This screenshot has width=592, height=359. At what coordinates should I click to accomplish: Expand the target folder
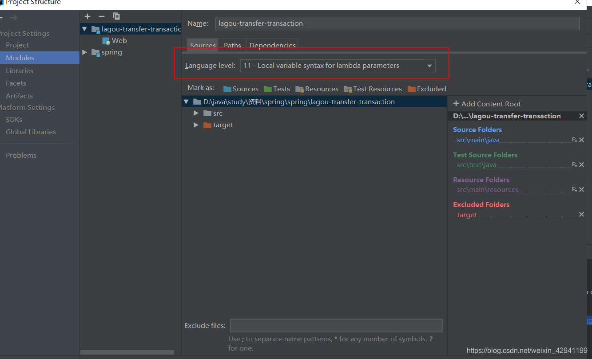(x=196, y=125)
